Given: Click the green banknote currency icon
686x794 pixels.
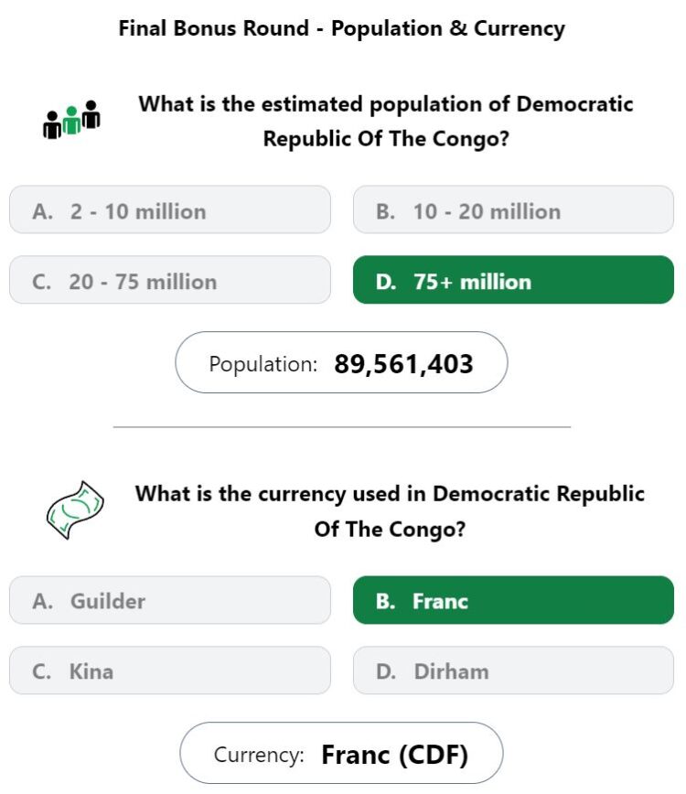Looking at the screenshot, I should point(75,510).
